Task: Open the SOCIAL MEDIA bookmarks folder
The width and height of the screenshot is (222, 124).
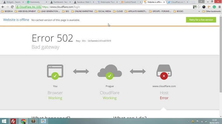Action: pos(103,11)
